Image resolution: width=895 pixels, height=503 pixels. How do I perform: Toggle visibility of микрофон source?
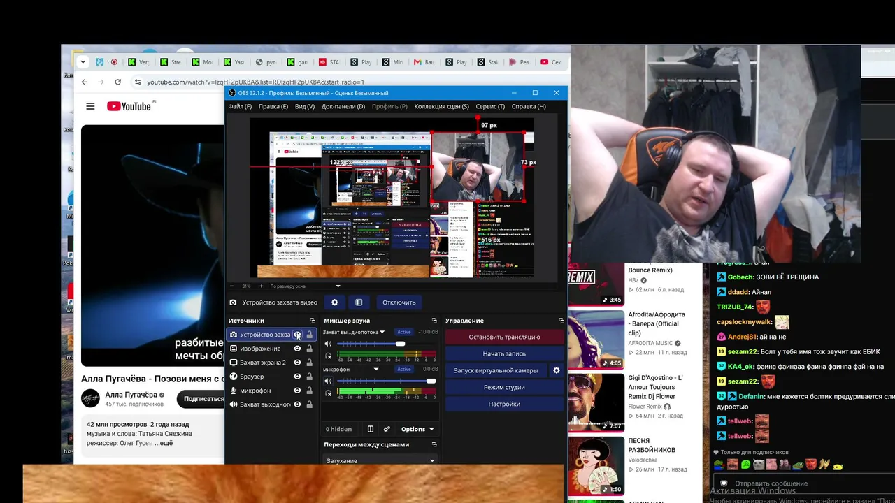pyautogui.click(x=297, y=391)
